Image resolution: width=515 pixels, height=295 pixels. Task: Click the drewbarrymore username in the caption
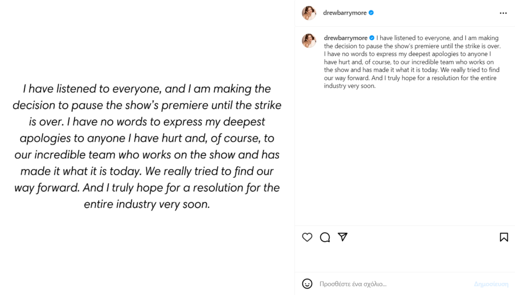(346, 38)
